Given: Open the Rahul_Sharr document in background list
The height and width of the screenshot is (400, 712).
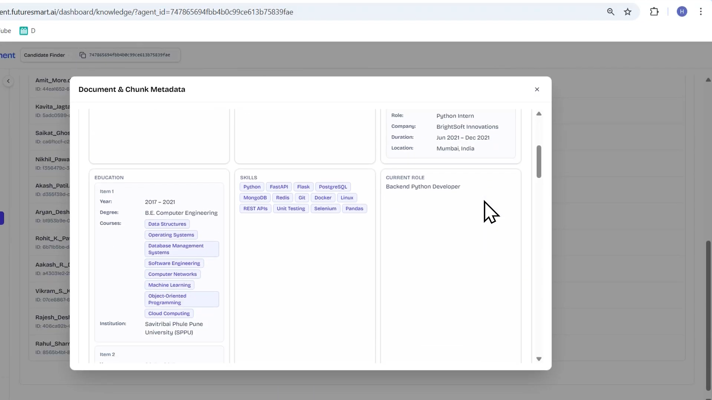Looking at the screenshot, I should pyautogui.click(x=53, y=344).
